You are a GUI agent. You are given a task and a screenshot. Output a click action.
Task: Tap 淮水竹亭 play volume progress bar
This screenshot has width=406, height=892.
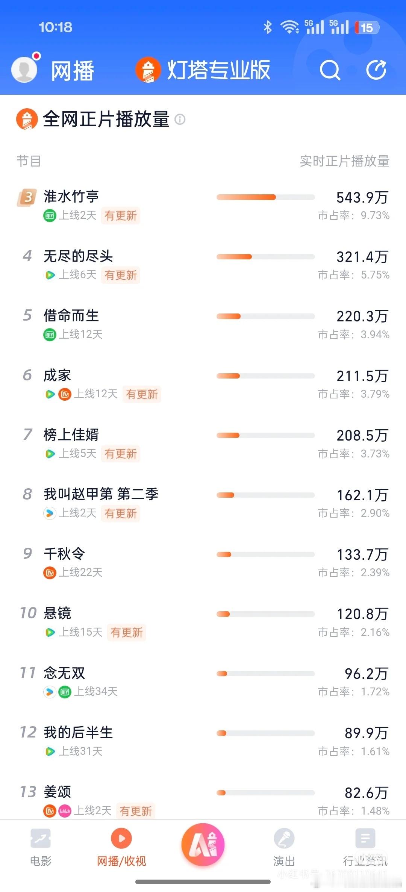coord(265,197)
